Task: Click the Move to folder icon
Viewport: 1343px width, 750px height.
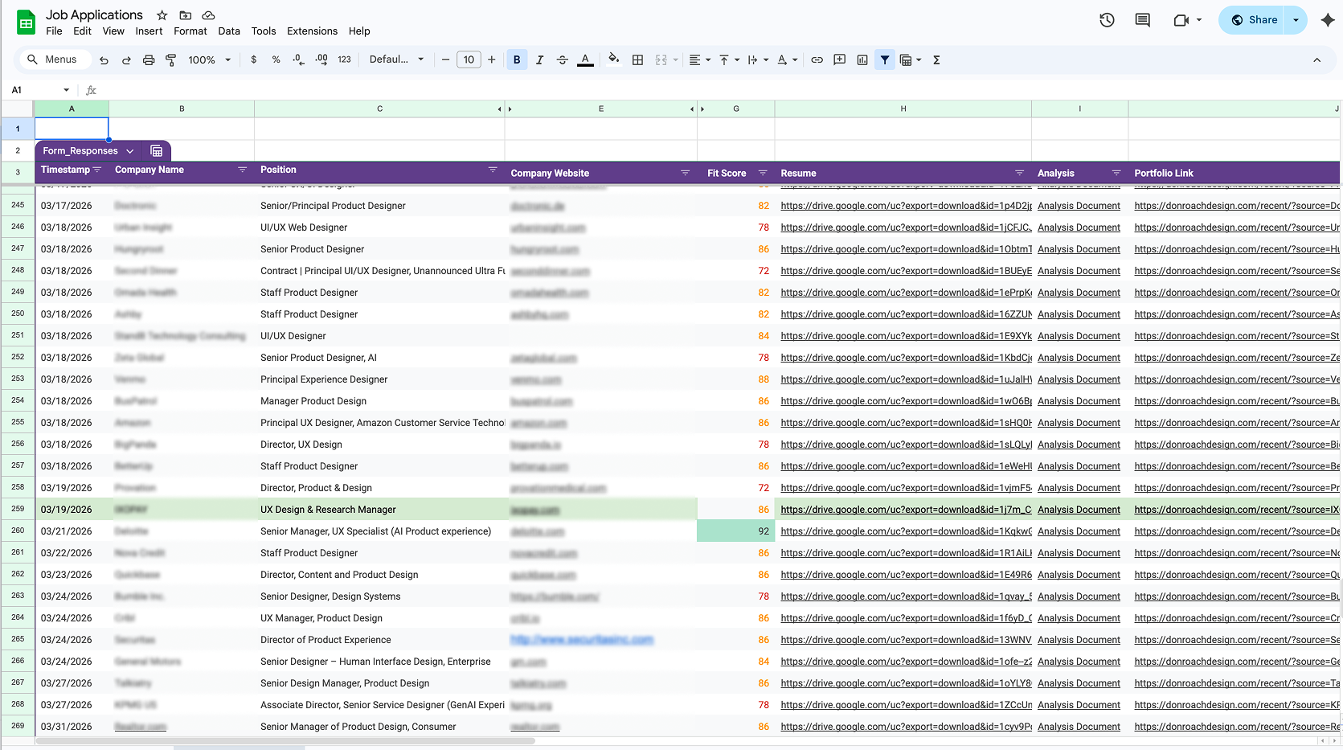Action: [x=185, y=15]
